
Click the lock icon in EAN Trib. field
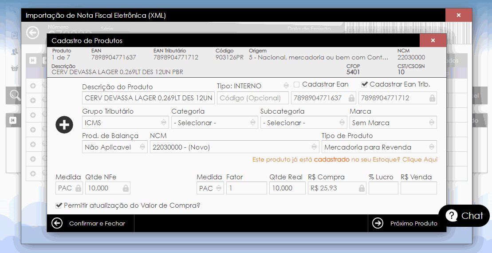432,98
